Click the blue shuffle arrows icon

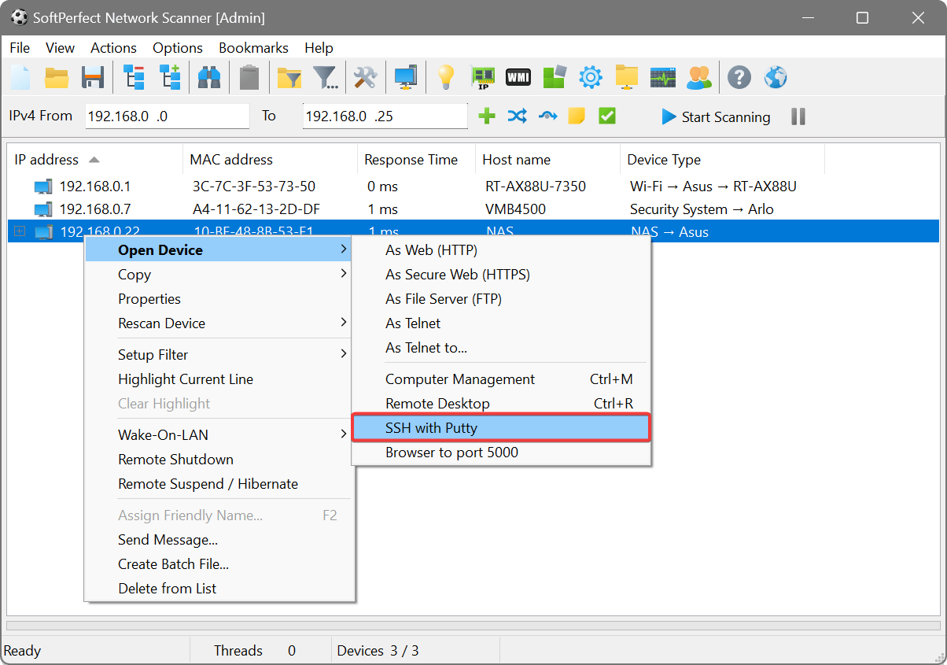pyautogui.click(x=517, y=116)
